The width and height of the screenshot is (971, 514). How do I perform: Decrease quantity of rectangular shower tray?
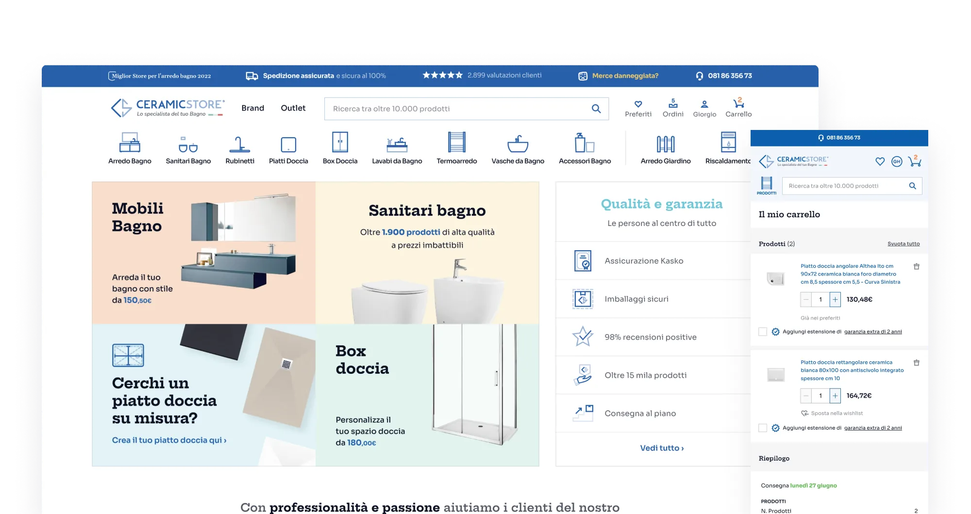(806, 396)
